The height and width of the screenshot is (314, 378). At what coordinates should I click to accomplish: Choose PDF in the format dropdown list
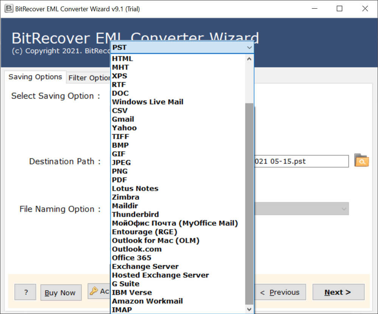click(x=119, y=180)
